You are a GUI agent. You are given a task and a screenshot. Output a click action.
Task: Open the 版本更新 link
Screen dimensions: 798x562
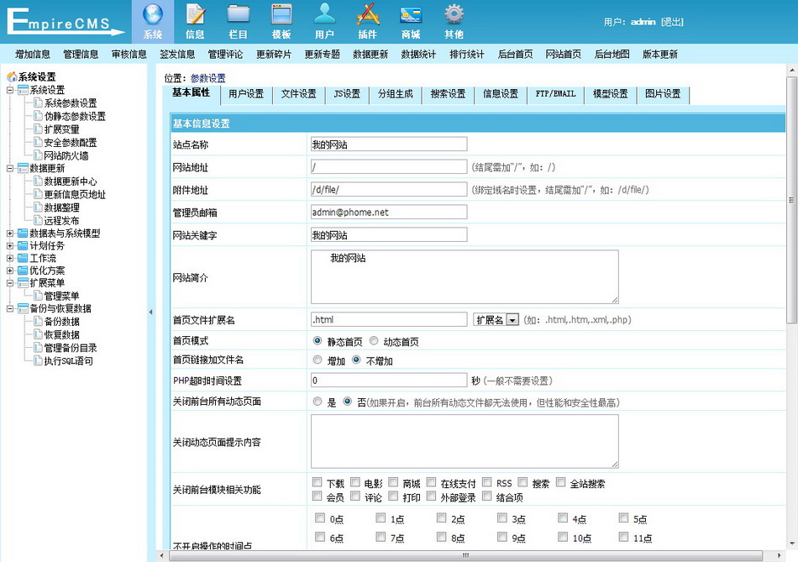click(x=659, y=55)
